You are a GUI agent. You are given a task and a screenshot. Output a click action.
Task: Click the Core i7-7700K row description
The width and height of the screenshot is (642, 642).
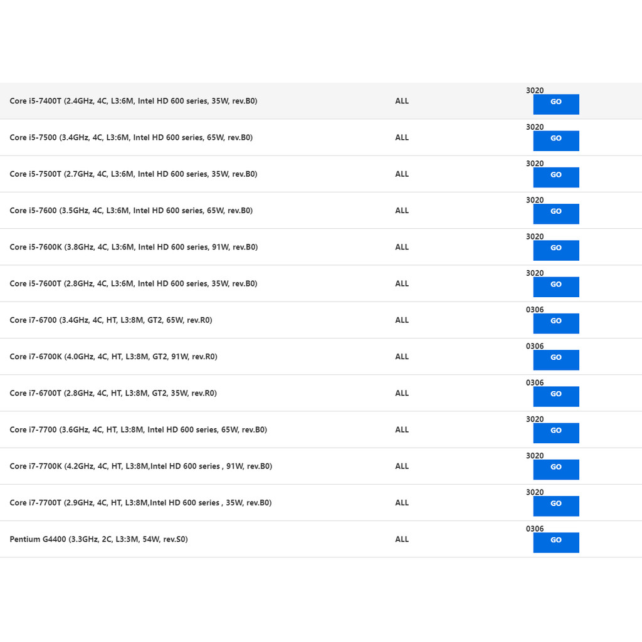140,466
